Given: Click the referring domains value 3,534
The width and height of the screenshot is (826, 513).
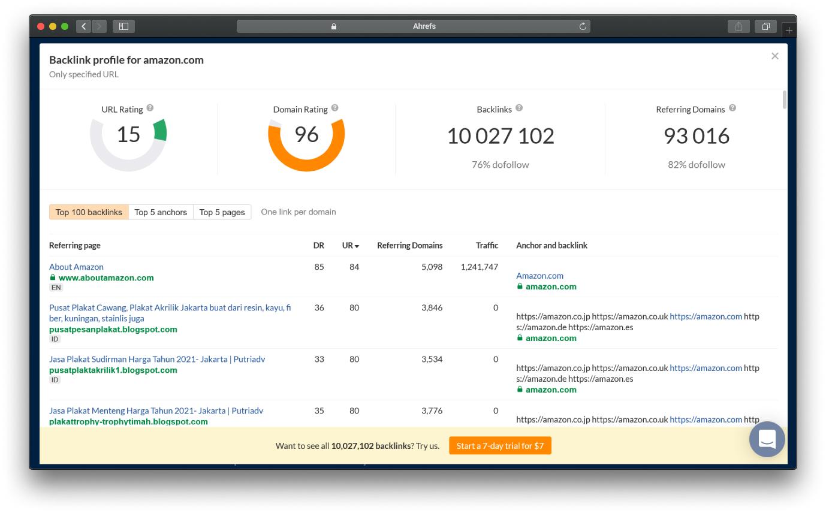Looking at the screenshot, I should pyautogui.click(x=432, y=360).
